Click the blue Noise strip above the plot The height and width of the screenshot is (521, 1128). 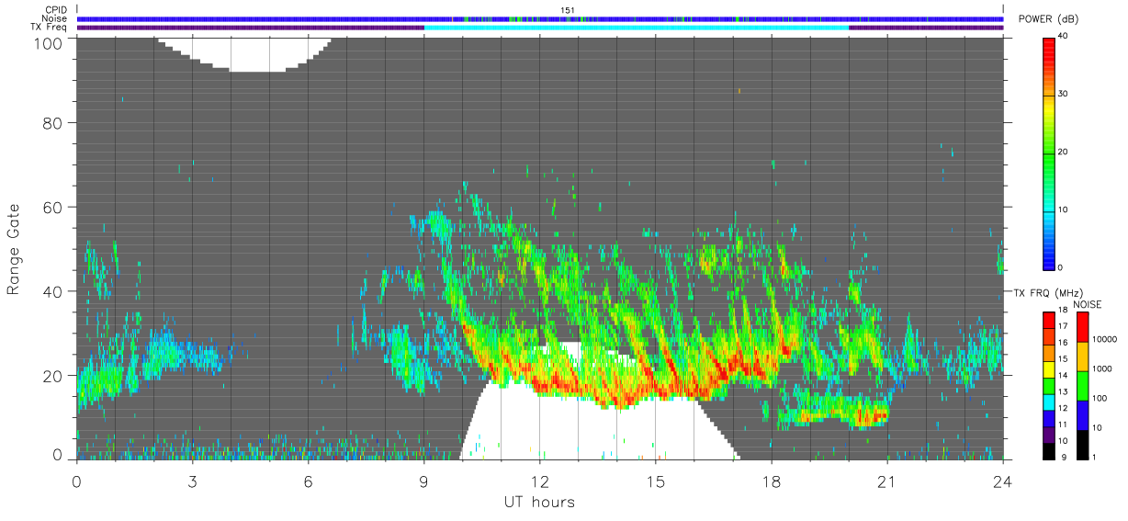pos(539,18)
